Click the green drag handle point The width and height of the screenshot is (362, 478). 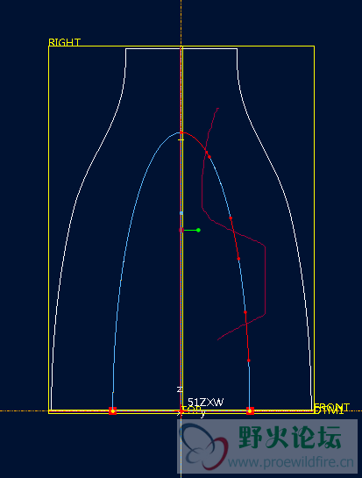(x=198, y=230)
